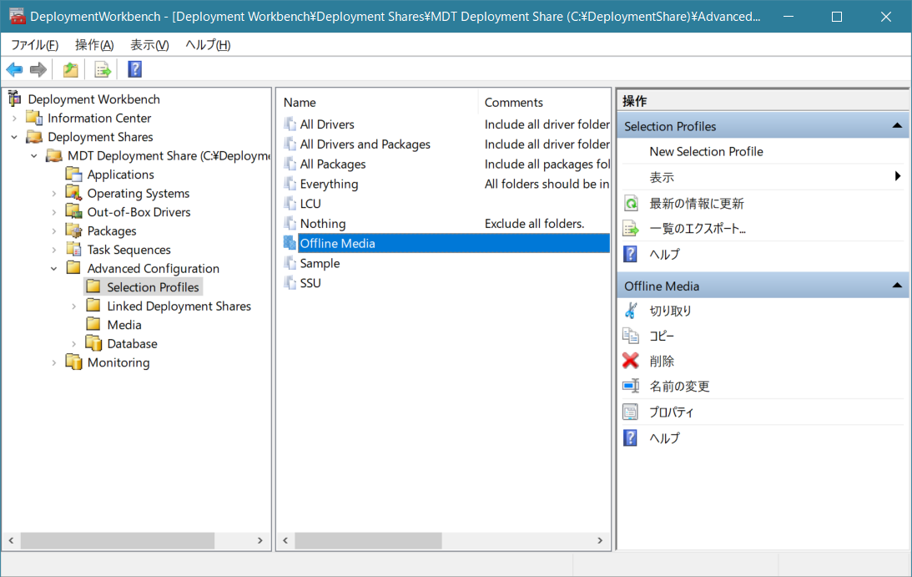The image size is (912, 577).
Task: Open the ファイル(F) menu
Action: (35, 45)
